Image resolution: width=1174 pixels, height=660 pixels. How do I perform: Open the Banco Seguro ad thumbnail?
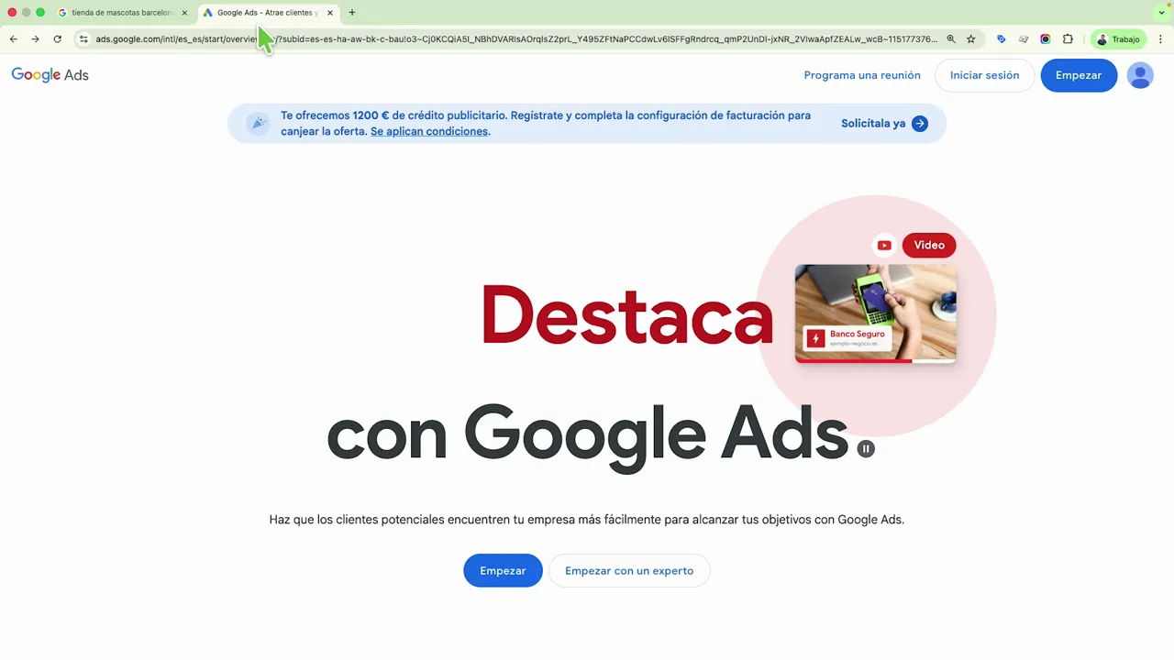876,313
